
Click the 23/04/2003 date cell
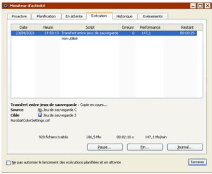point(25,33)
